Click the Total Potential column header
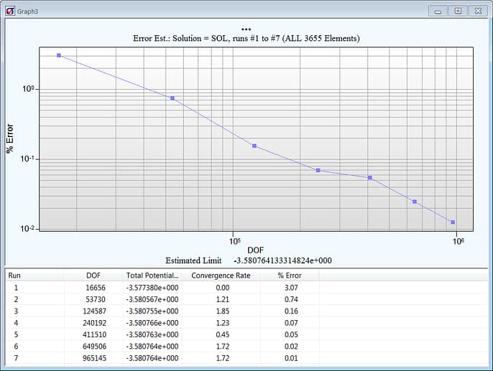The image size is (493, 371). pyautogui.click(x=152, y=275)
